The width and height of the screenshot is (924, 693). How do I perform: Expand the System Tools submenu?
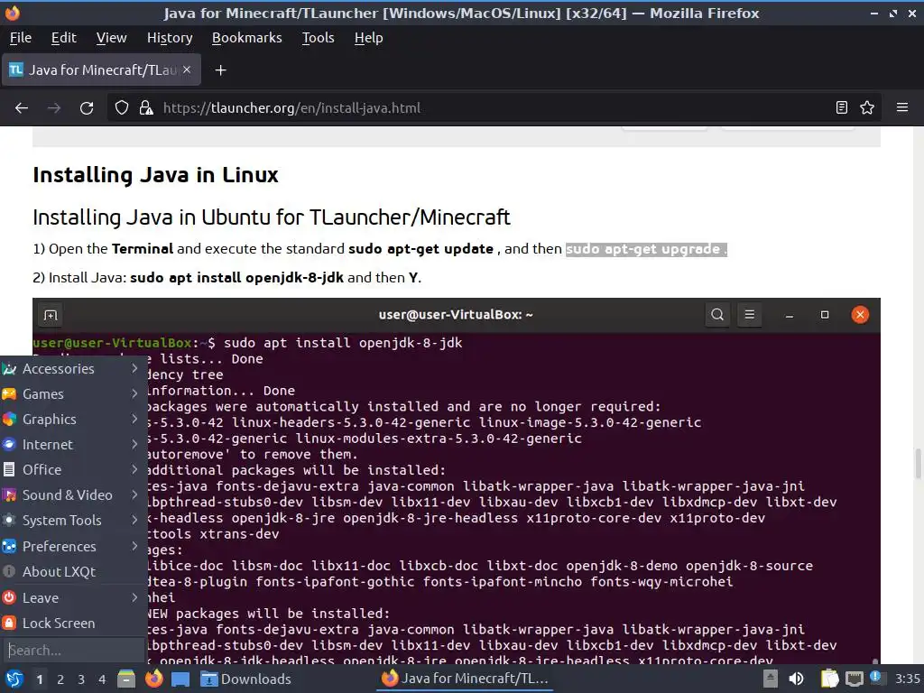click(73, 521)
